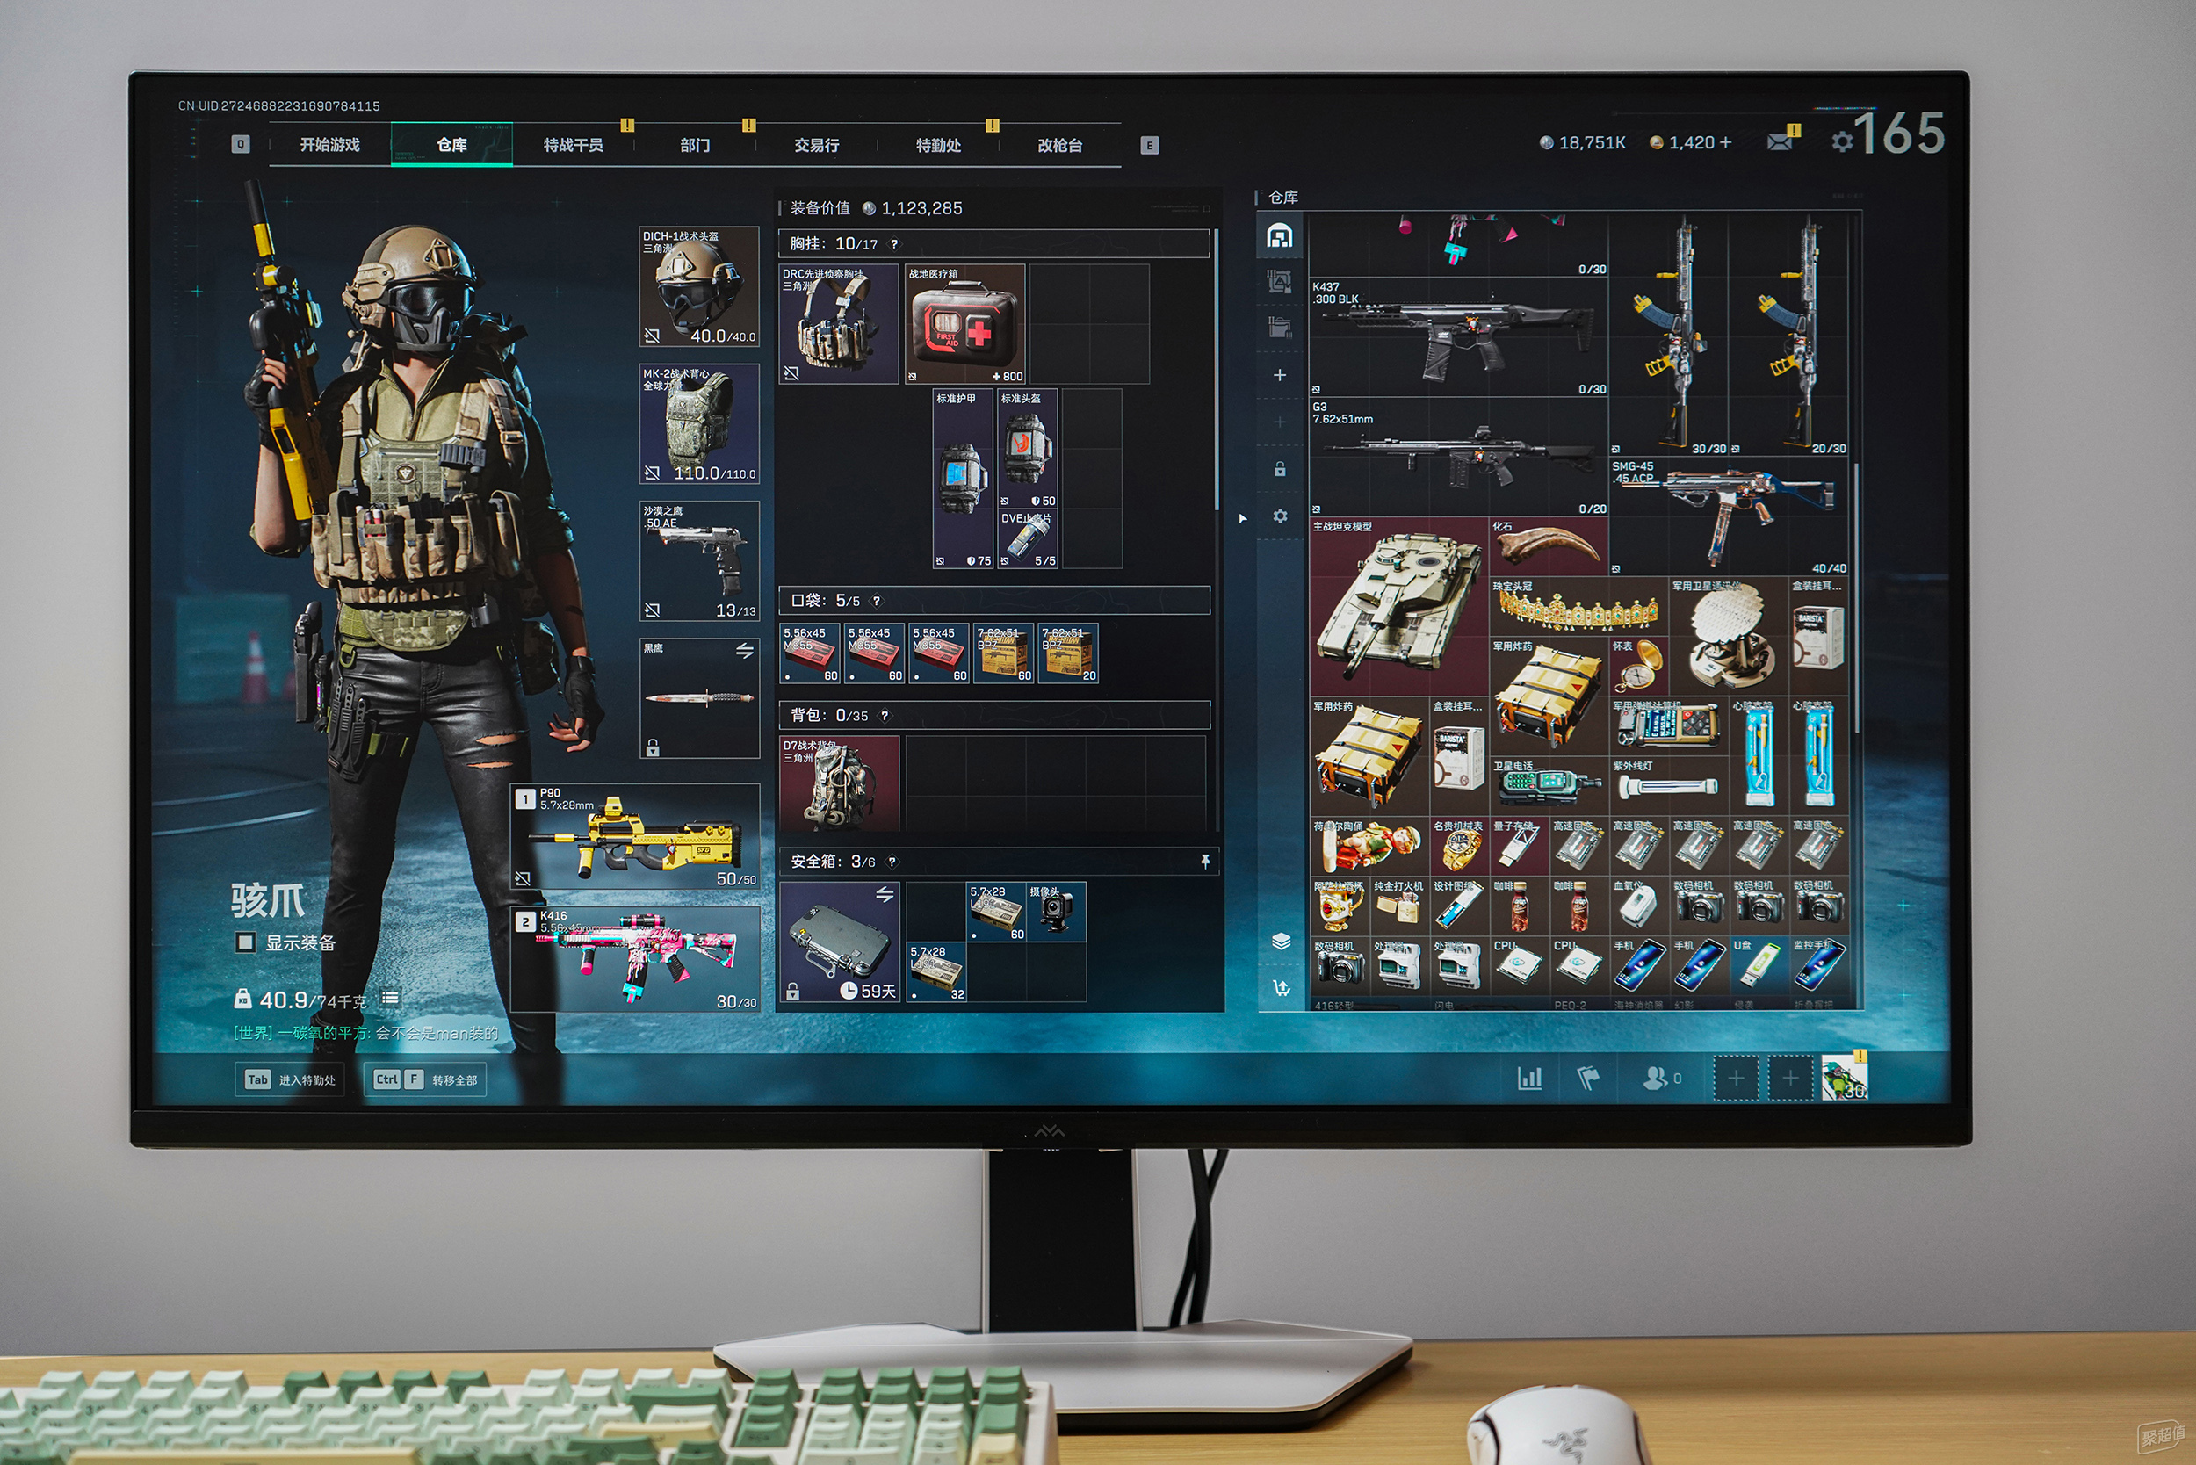Click the Q key icon left of tabs
The width and height of the screenshot is (2196, 1465).
240,144
